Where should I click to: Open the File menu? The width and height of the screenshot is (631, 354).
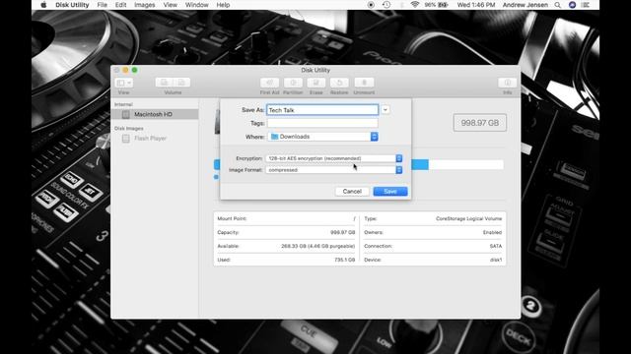(x=103, y=5)
